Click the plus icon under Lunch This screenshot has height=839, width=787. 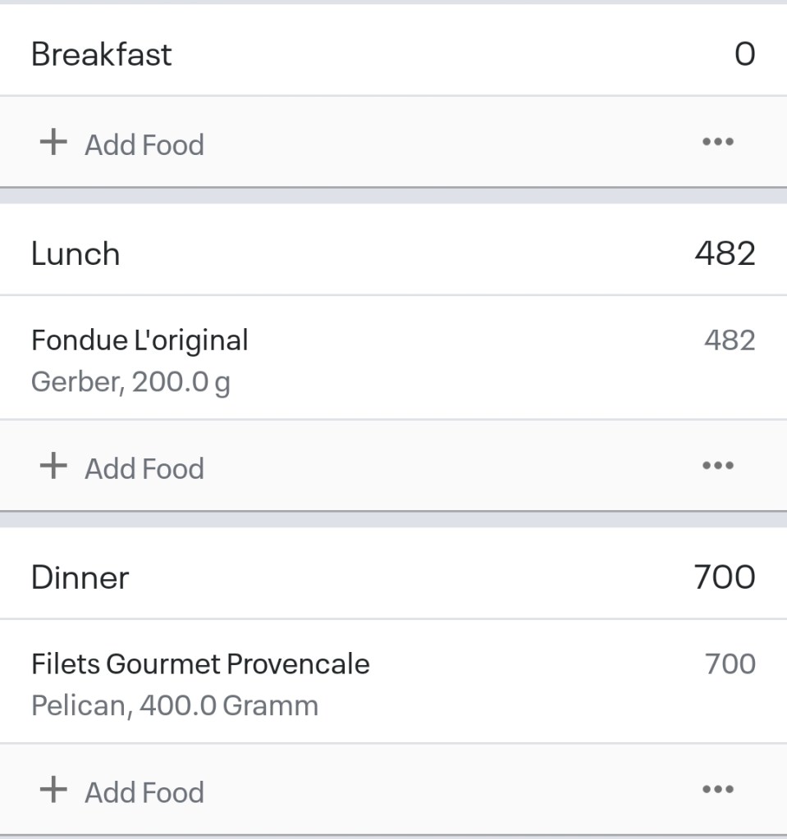tap(53, 466)
